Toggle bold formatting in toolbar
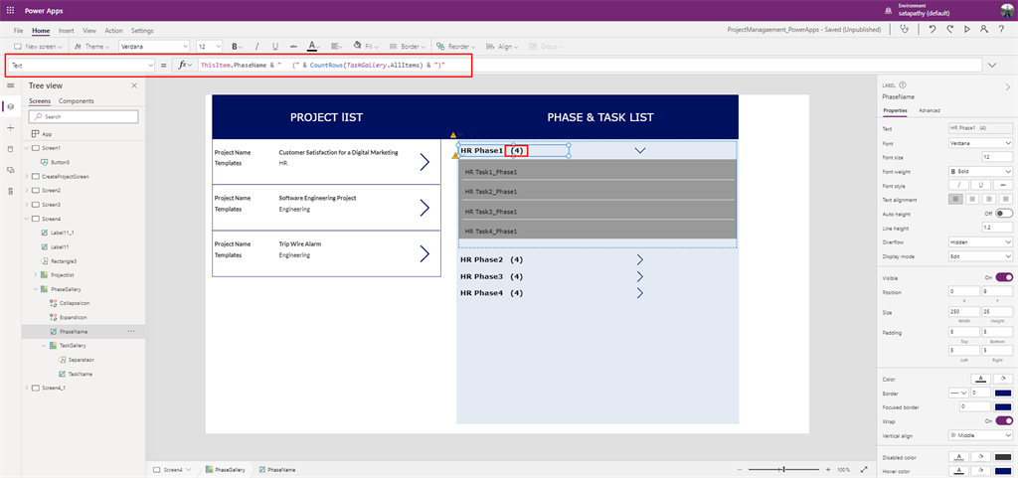Image resolution: width=1018 pixels, height=478 pixels. click(235, 47)
